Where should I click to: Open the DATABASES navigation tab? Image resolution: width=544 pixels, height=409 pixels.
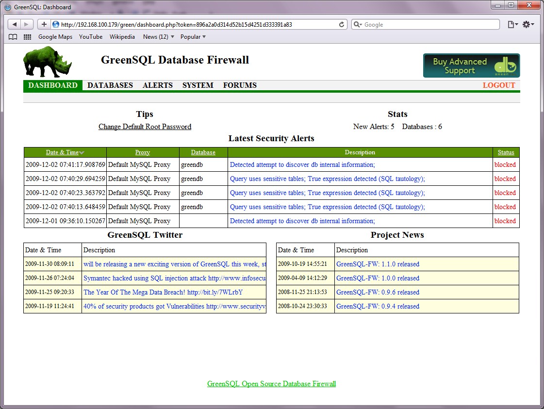pyautogui.click(x=110, y=85)
